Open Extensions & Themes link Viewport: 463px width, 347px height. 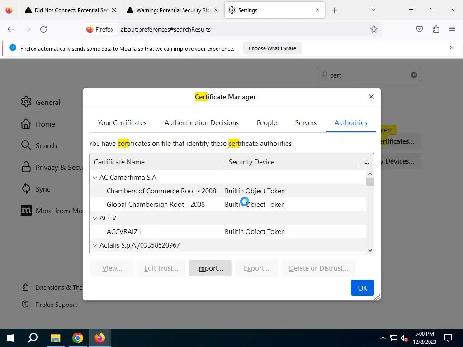coord(52,287)
